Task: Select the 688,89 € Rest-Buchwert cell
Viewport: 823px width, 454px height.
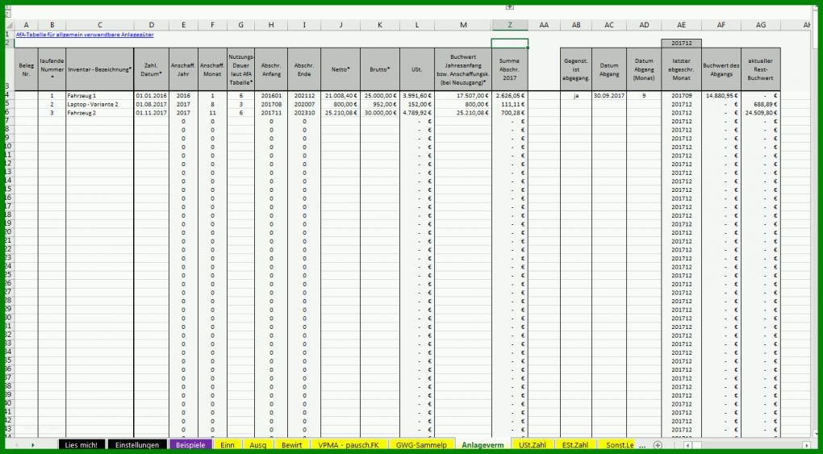Action: (761, 105)
